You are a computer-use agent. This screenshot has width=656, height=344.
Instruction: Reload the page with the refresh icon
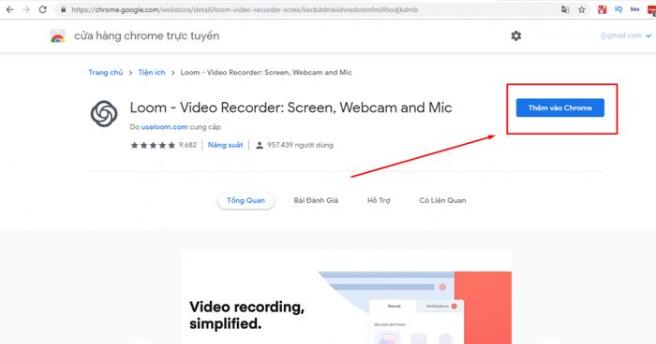coord(43,9)
